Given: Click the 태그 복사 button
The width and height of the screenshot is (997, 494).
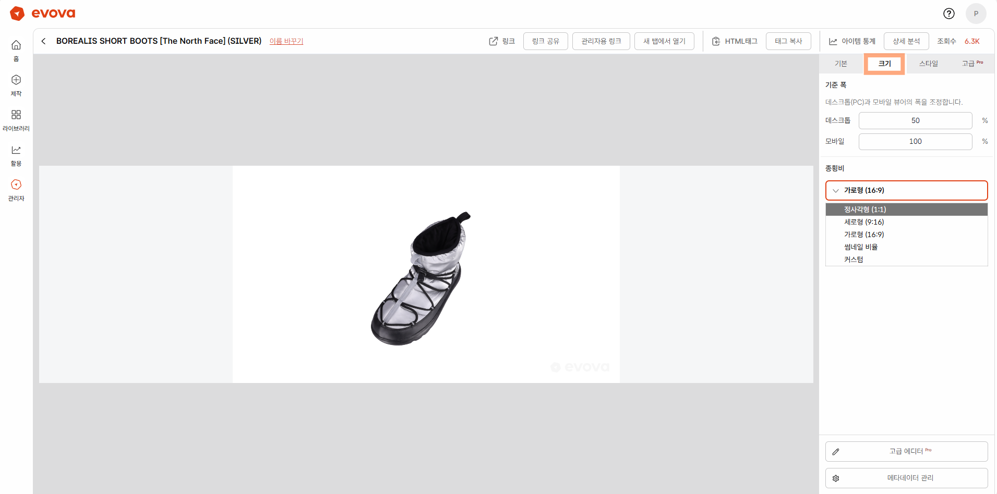Looking at the screenshot, I should pos(788,41).
